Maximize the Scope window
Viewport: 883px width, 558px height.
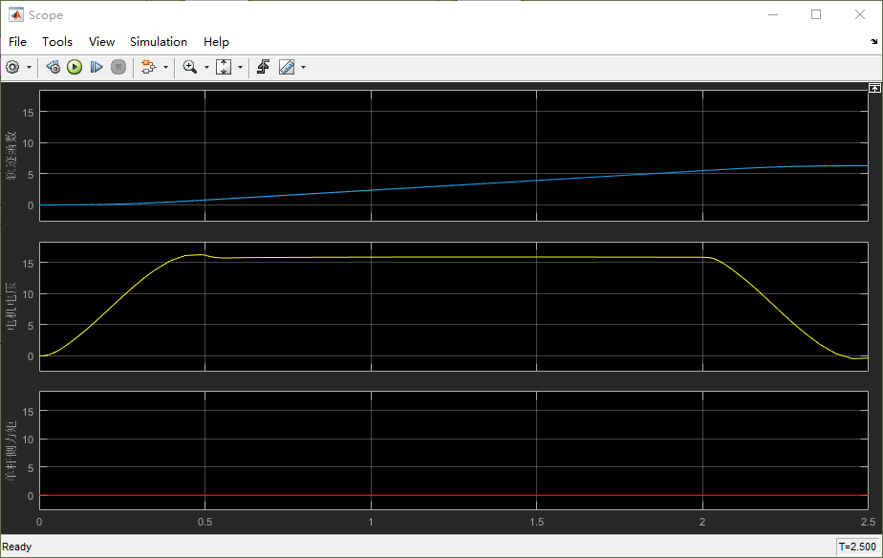point(816,14)
